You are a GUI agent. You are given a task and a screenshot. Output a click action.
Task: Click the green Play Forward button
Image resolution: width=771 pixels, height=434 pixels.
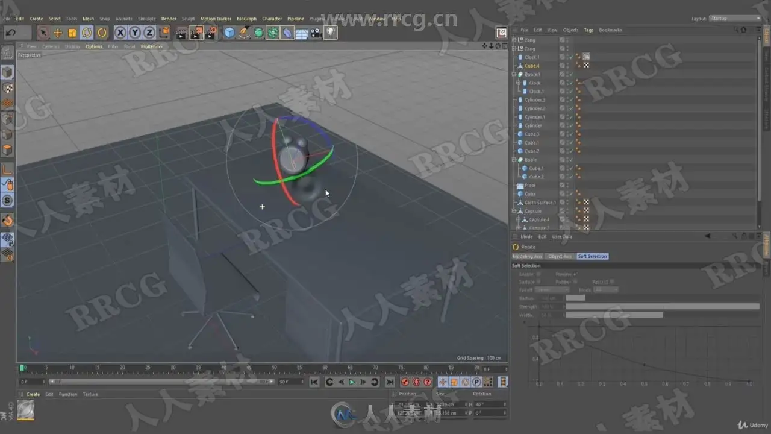pos(352,382)
